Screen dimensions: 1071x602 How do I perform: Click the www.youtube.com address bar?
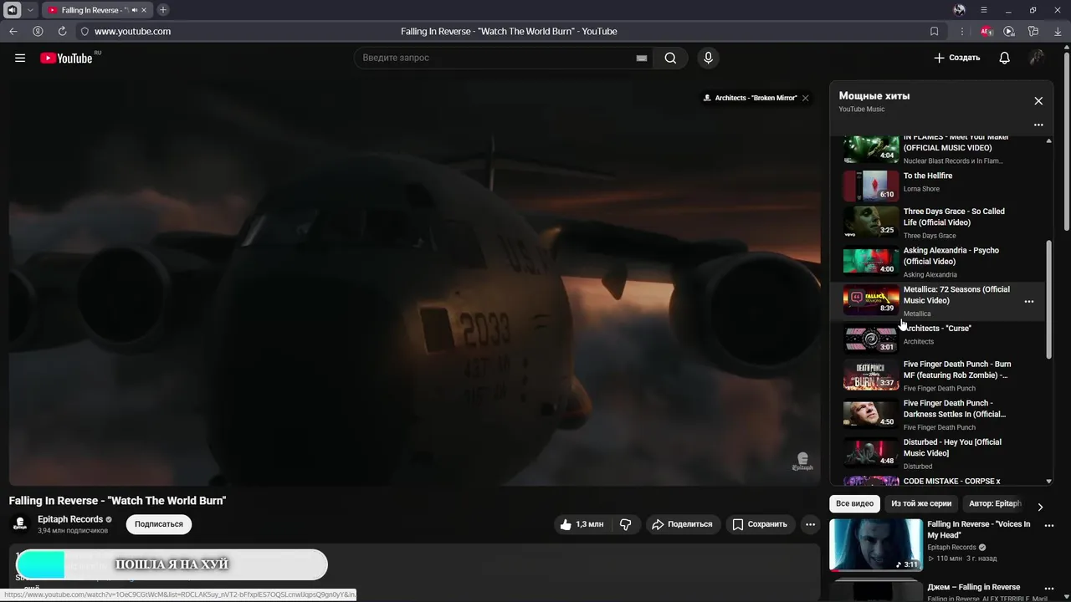132,31
